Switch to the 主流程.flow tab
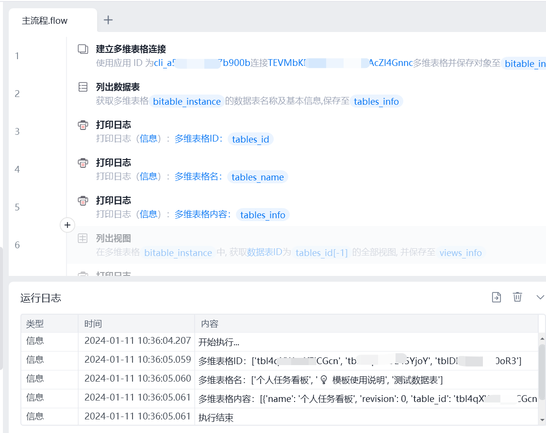This screenshot has height=433, width=546. (x=45, y=21)
